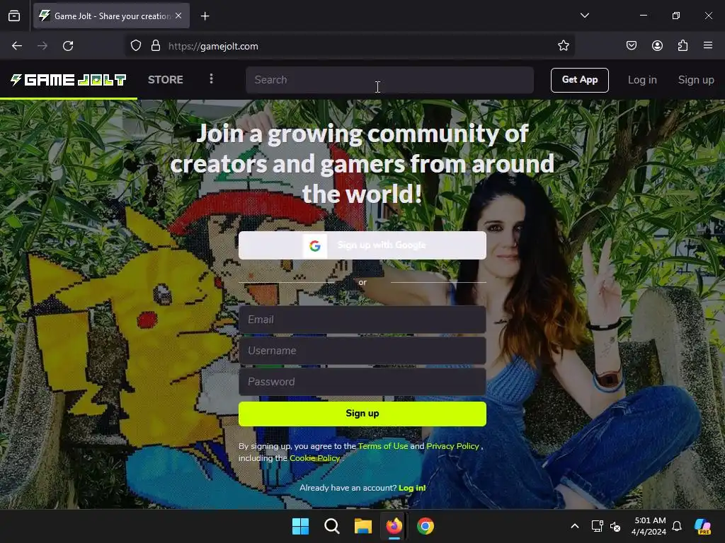725x543 pixels.
Task: Close the Game Jolt tab
Action: tap(178, 16)
